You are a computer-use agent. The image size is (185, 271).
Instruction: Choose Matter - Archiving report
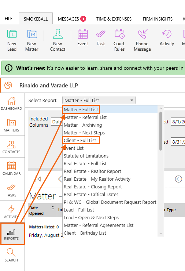point(110,125)
